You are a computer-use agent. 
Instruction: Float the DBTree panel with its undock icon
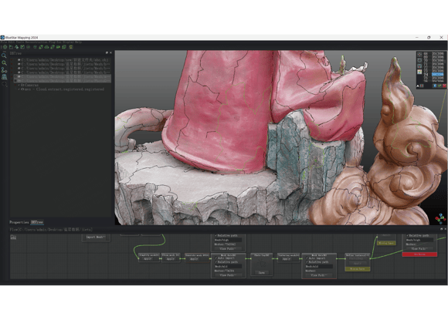[x=107, y=52]
